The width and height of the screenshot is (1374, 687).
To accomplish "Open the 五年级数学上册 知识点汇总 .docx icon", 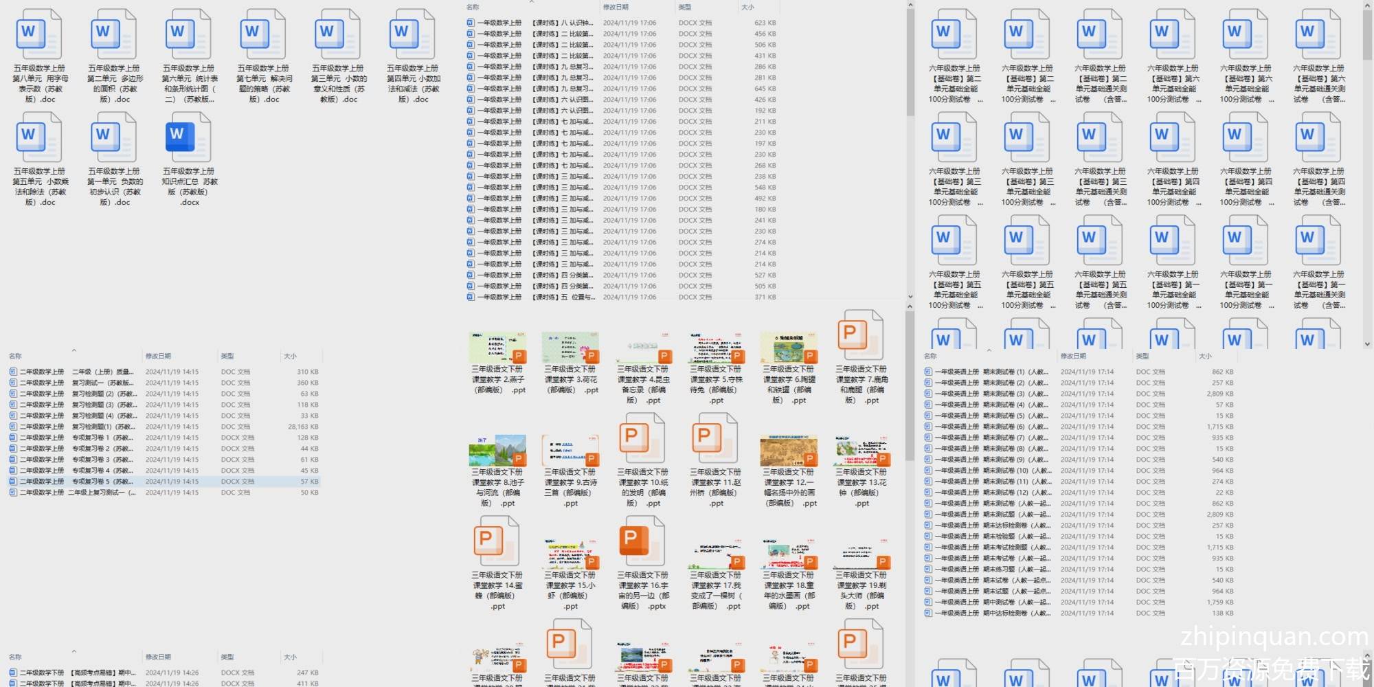I will point(188,137).
